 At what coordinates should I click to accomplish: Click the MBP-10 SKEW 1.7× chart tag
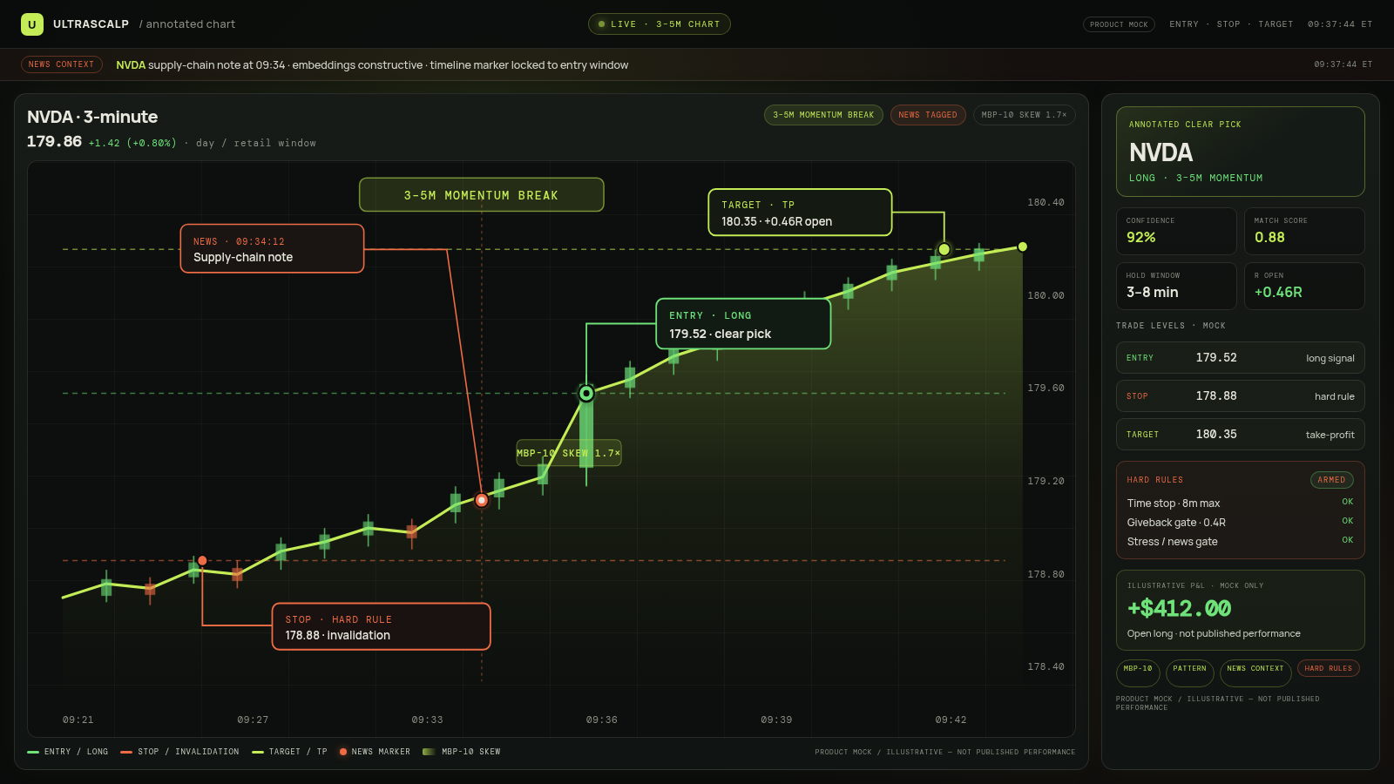coord(569,453)
